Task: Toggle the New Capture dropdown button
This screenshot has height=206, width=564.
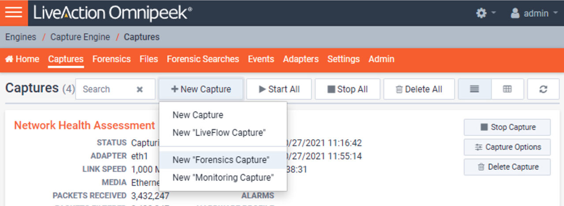Action: [x=201, y=89]
